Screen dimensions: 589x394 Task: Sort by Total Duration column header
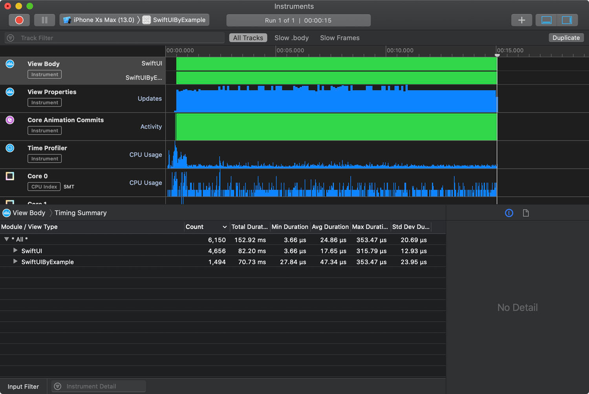coord(250,227)
